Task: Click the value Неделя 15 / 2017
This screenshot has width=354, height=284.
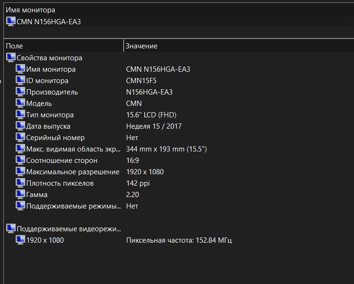Action: point(154,126)
